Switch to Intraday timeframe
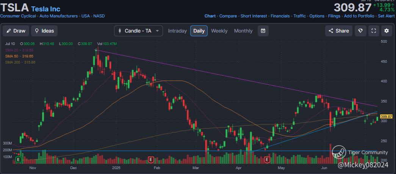The image size is (396, 174). pos(177,31)
